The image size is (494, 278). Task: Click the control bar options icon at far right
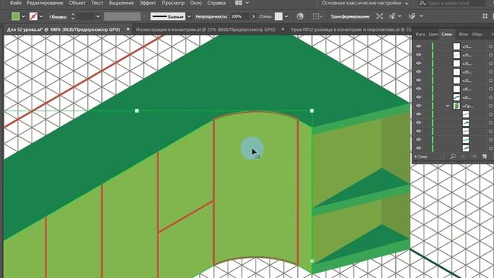[486, 16]
